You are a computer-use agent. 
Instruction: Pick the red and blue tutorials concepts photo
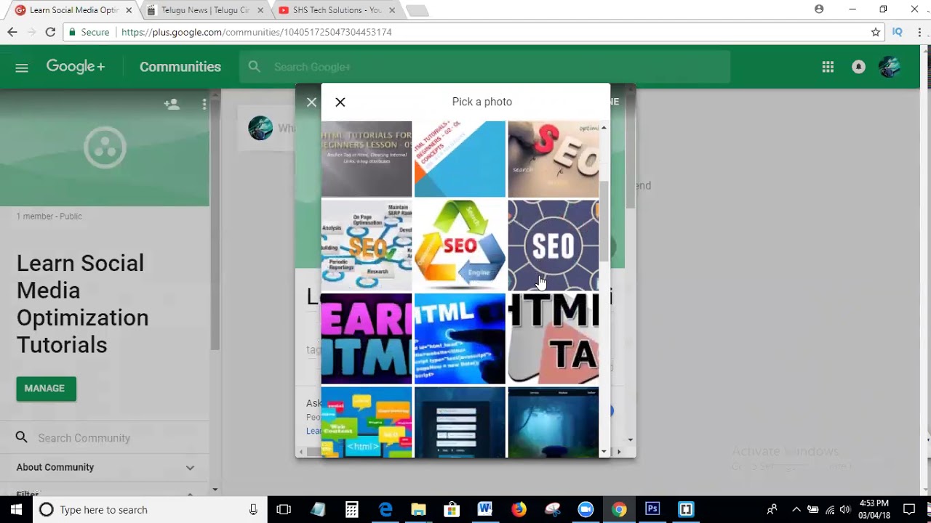click(460, 159)
